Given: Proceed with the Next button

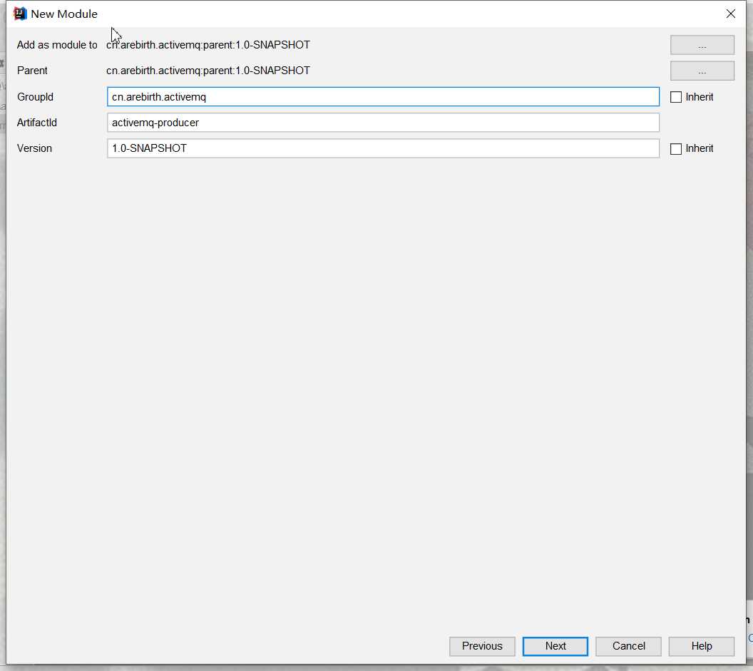Looking at the screenshot, I should coord(555,646).
